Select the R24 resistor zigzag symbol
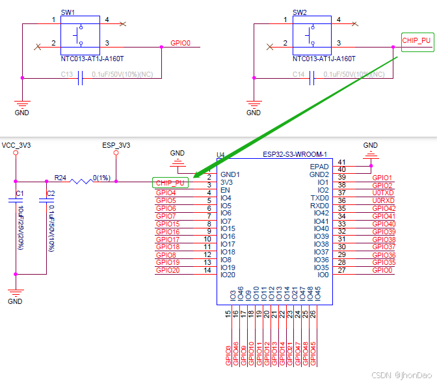Screen dimensions: 437x384 [81, 182]
